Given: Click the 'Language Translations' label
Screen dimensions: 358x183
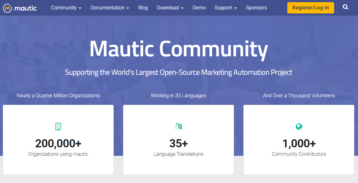Looking at the screenshot, I should [179, 154].
